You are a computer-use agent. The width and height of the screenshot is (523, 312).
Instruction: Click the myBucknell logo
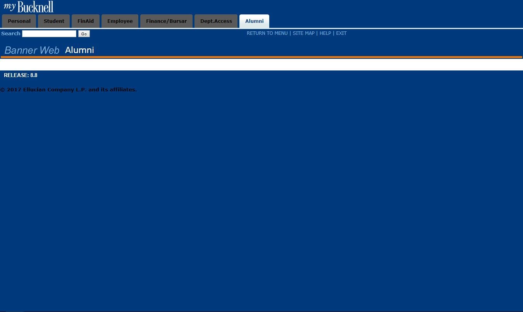point(29,7)
